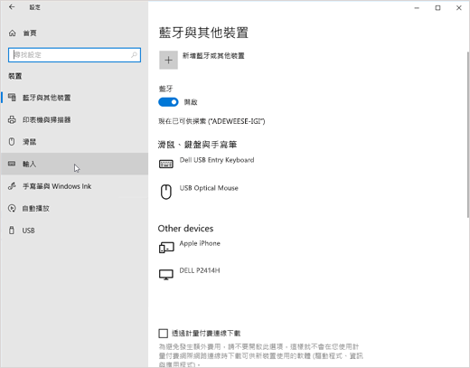Select Dell USB Entry Keyboard device
Screen dimensions: 470x368
pyautogui.click(x=217, y=160)
